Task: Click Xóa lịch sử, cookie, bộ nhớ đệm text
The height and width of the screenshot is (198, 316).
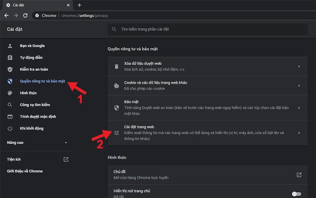Action: [154, 70]
